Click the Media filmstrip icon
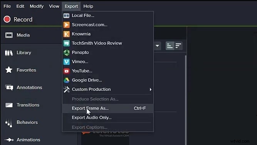Screen dimensions: 257x145 (9, 35)
